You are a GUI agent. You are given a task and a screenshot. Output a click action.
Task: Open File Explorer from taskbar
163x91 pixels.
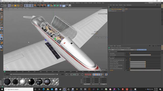point(48,89)
